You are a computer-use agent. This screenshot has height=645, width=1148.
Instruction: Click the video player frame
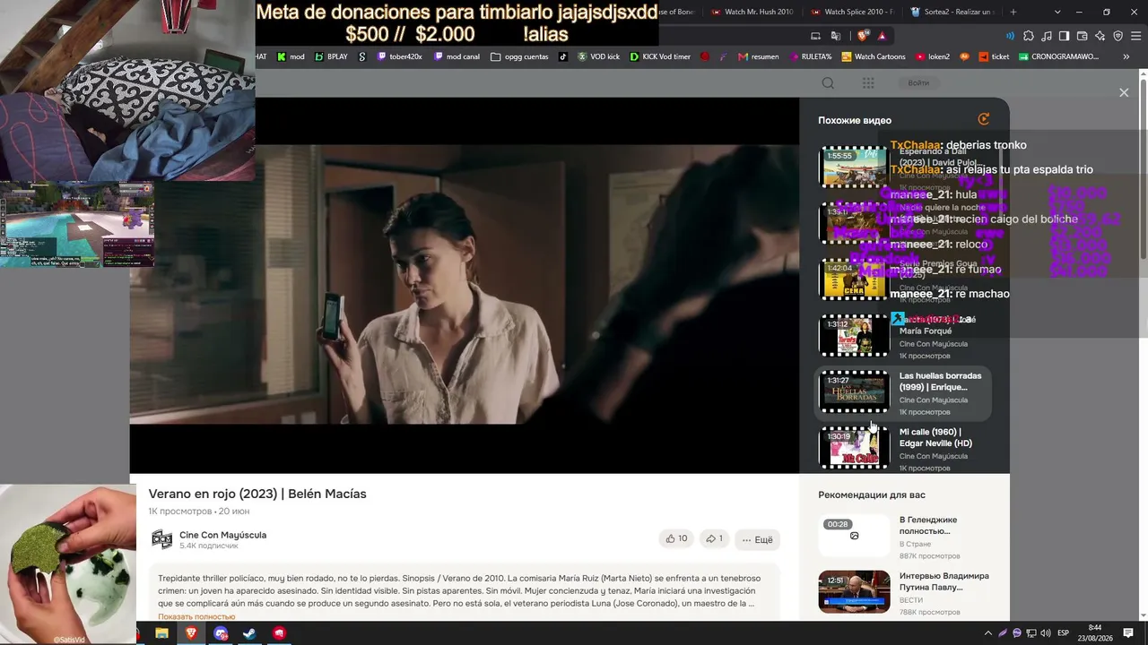tap(465, 285)
